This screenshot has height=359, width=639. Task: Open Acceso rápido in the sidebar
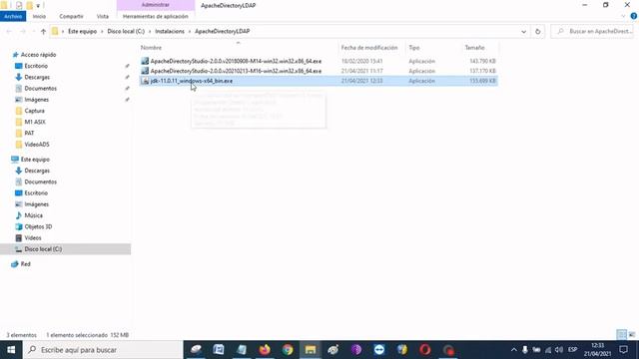pos(38,55)
